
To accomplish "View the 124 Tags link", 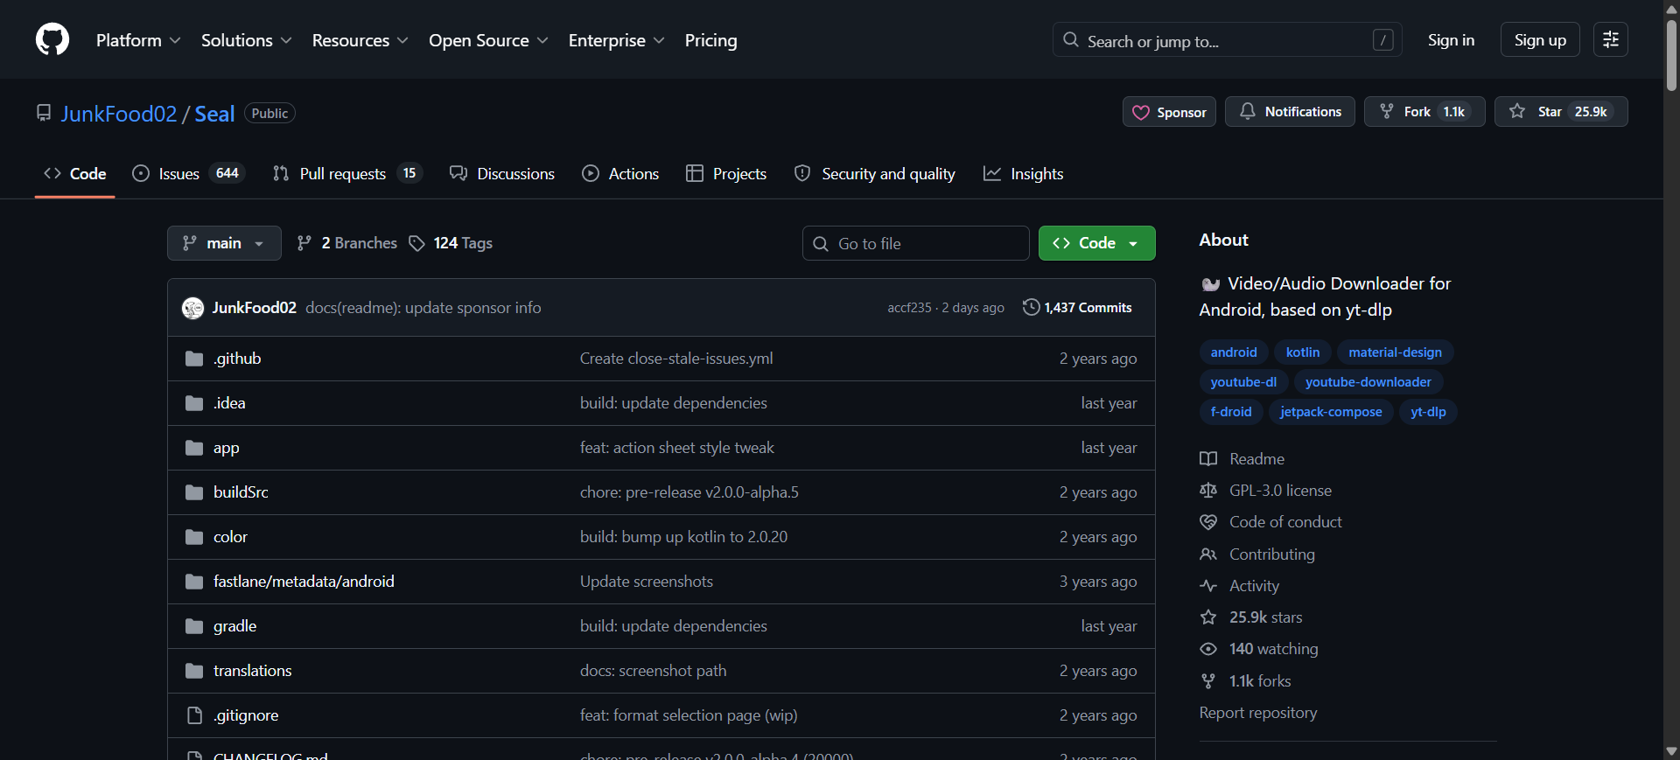I will (451, 243).
